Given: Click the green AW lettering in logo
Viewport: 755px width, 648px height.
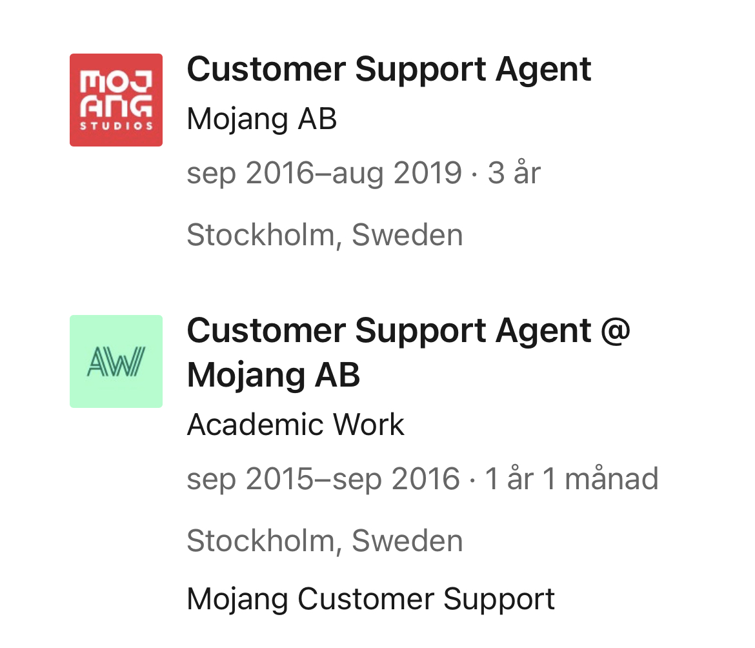Looking at the screenshot, I should (x=116, y=361).
